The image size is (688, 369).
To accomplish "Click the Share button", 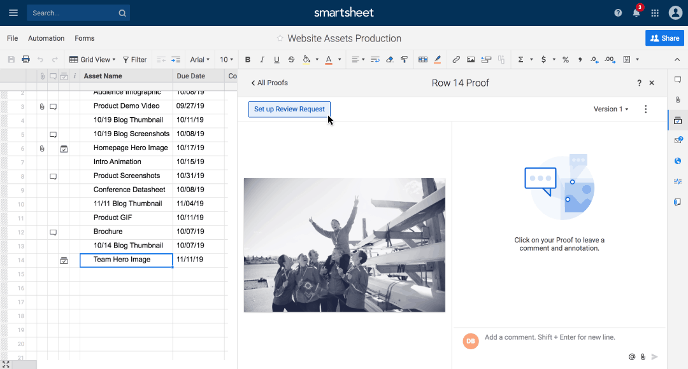I will 664,38.
